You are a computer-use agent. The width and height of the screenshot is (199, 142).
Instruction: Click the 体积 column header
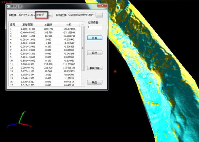[69, 24]
